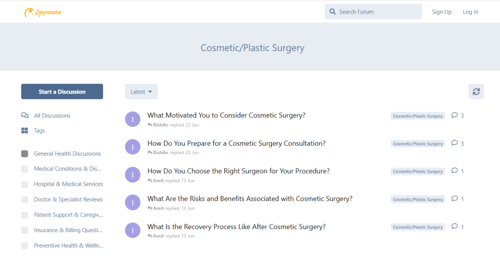Open the Sign Up menu item

[x=442, y=12]
